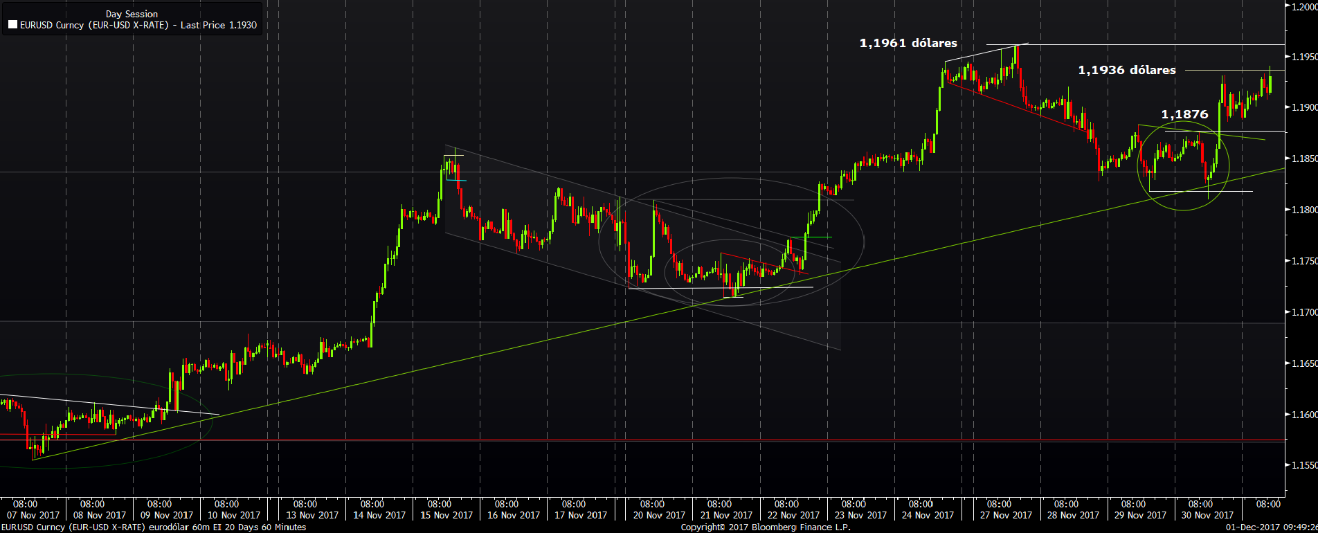Click the 1.1700 price axis label
Screen dimensions: 1318x533
[1305, 312]
